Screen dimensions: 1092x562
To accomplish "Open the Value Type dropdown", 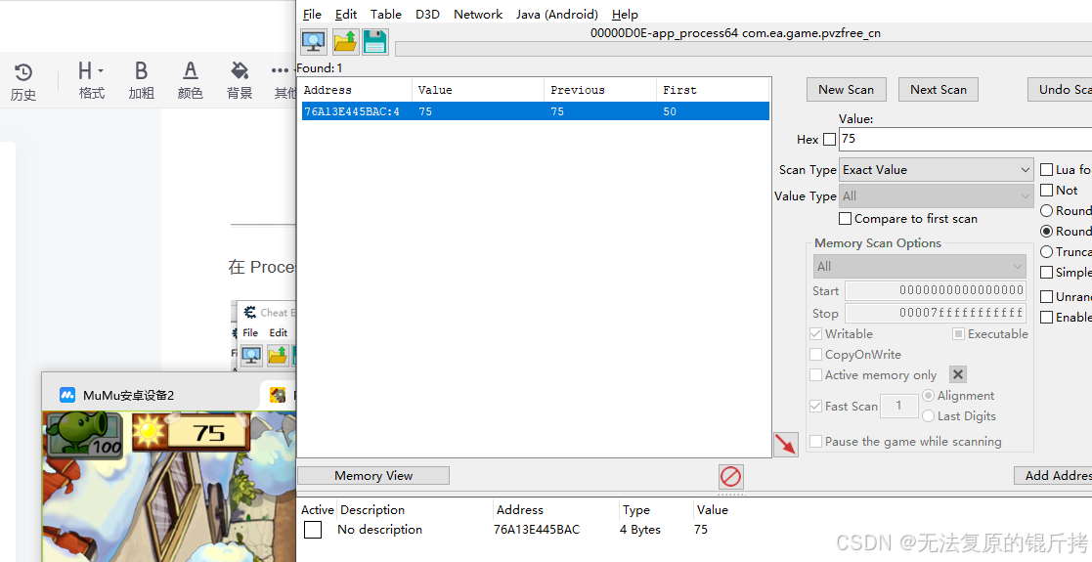I will (936, 196).
